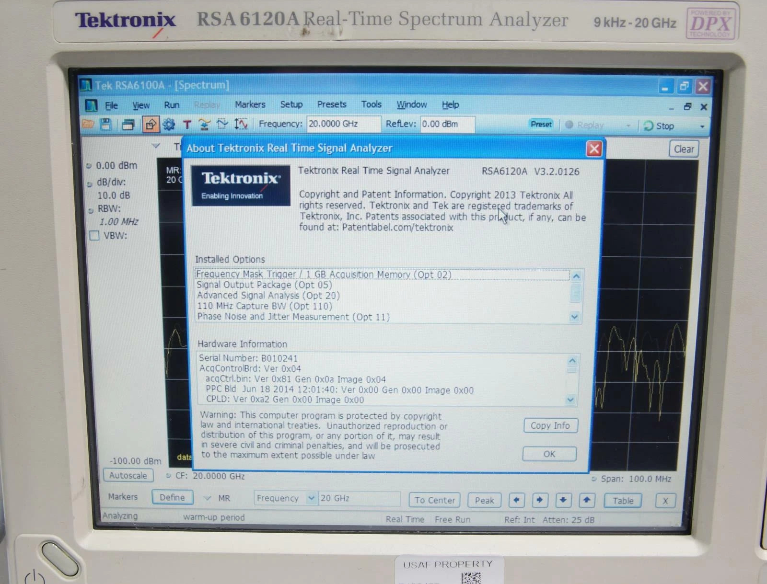This screenshot has height=584, width=767.
Task: Click the red T Trigger icon
Action: (187, 125)
